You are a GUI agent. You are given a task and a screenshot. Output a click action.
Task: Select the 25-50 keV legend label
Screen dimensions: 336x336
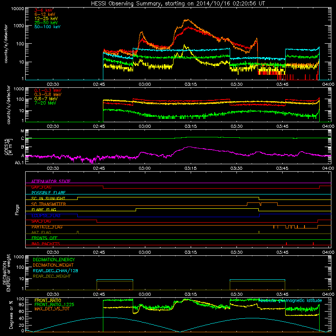46,23
